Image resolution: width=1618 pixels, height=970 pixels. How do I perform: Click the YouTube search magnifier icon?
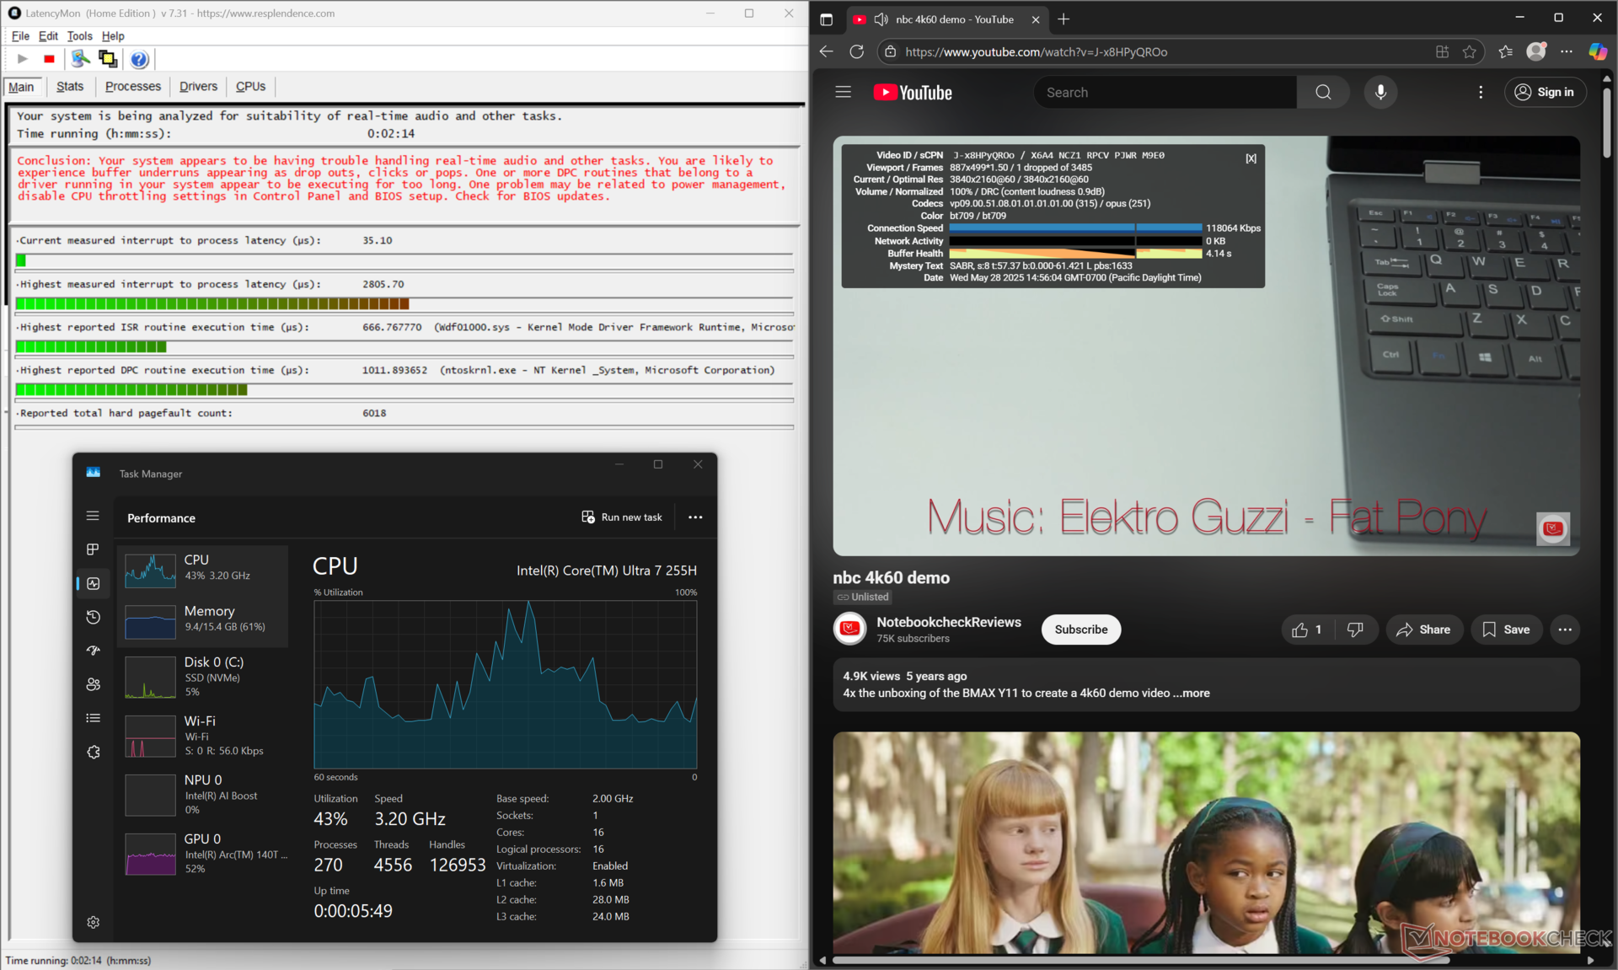point(1323,93)
